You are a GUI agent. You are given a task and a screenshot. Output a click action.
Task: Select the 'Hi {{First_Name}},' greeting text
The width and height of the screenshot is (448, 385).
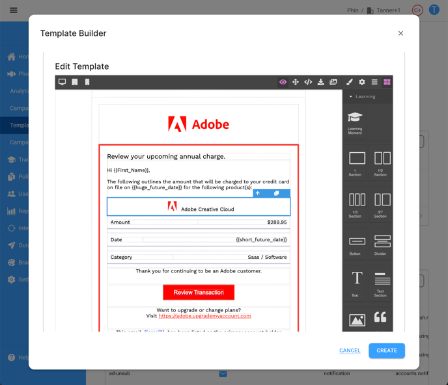[x=128, y=170]
